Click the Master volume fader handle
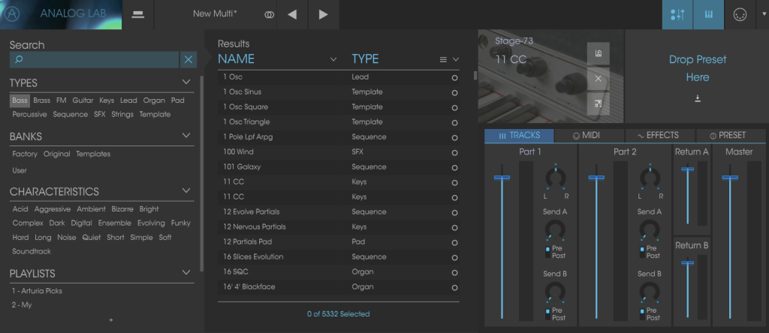 [730, 177]
